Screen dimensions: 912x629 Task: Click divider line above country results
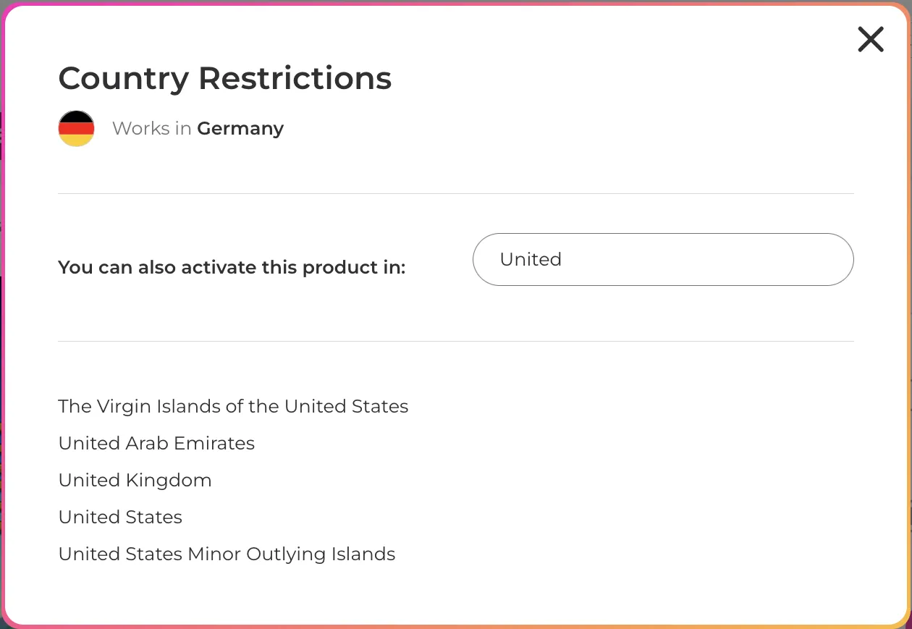pos(456,341)
